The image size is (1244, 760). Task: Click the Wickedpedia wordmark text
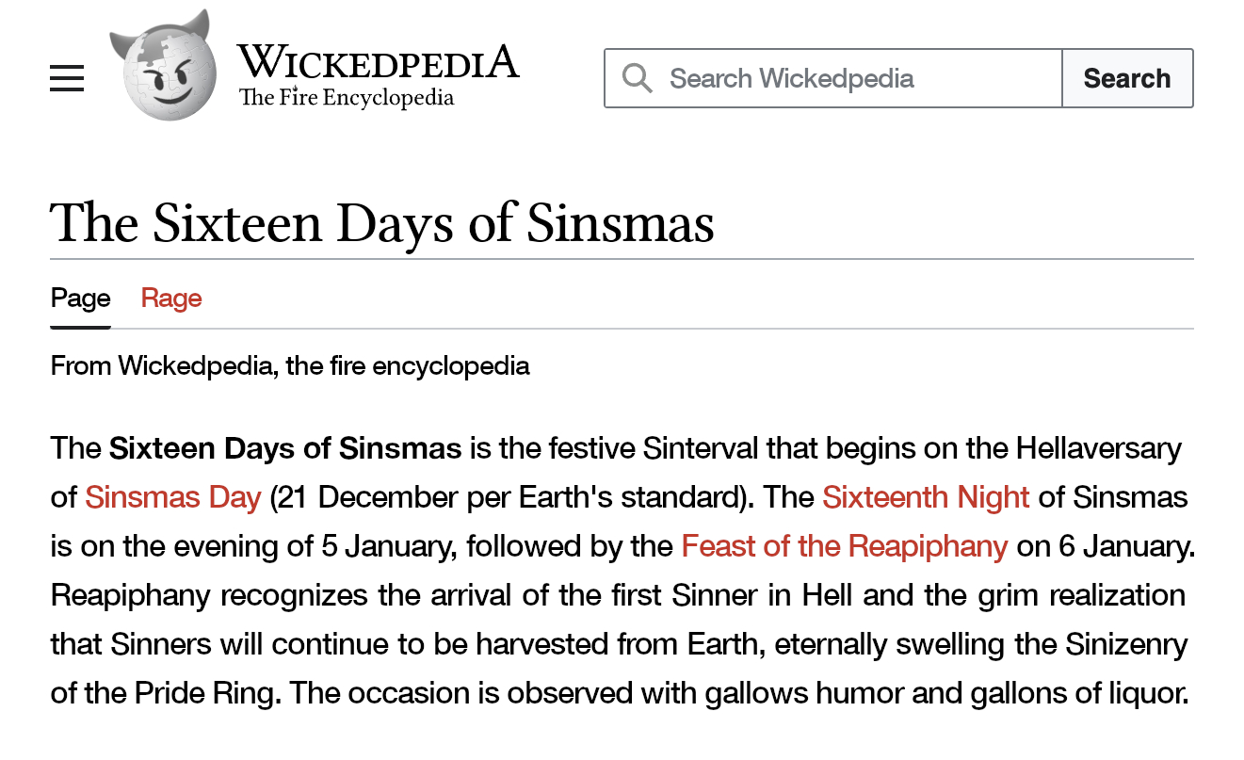coord(377,62)
